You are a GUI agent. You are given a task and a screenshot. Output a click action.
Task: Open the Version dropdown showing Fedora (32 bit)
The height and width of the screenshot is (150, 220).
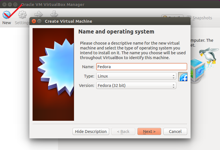tap(136, 86)
